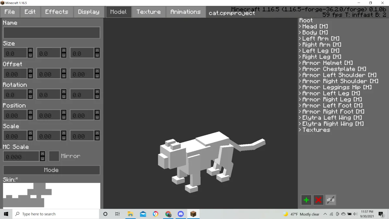The height and width of the screenshot is (219, 389).
Task: Switch to the Animations tab
Action: point(186,12)
